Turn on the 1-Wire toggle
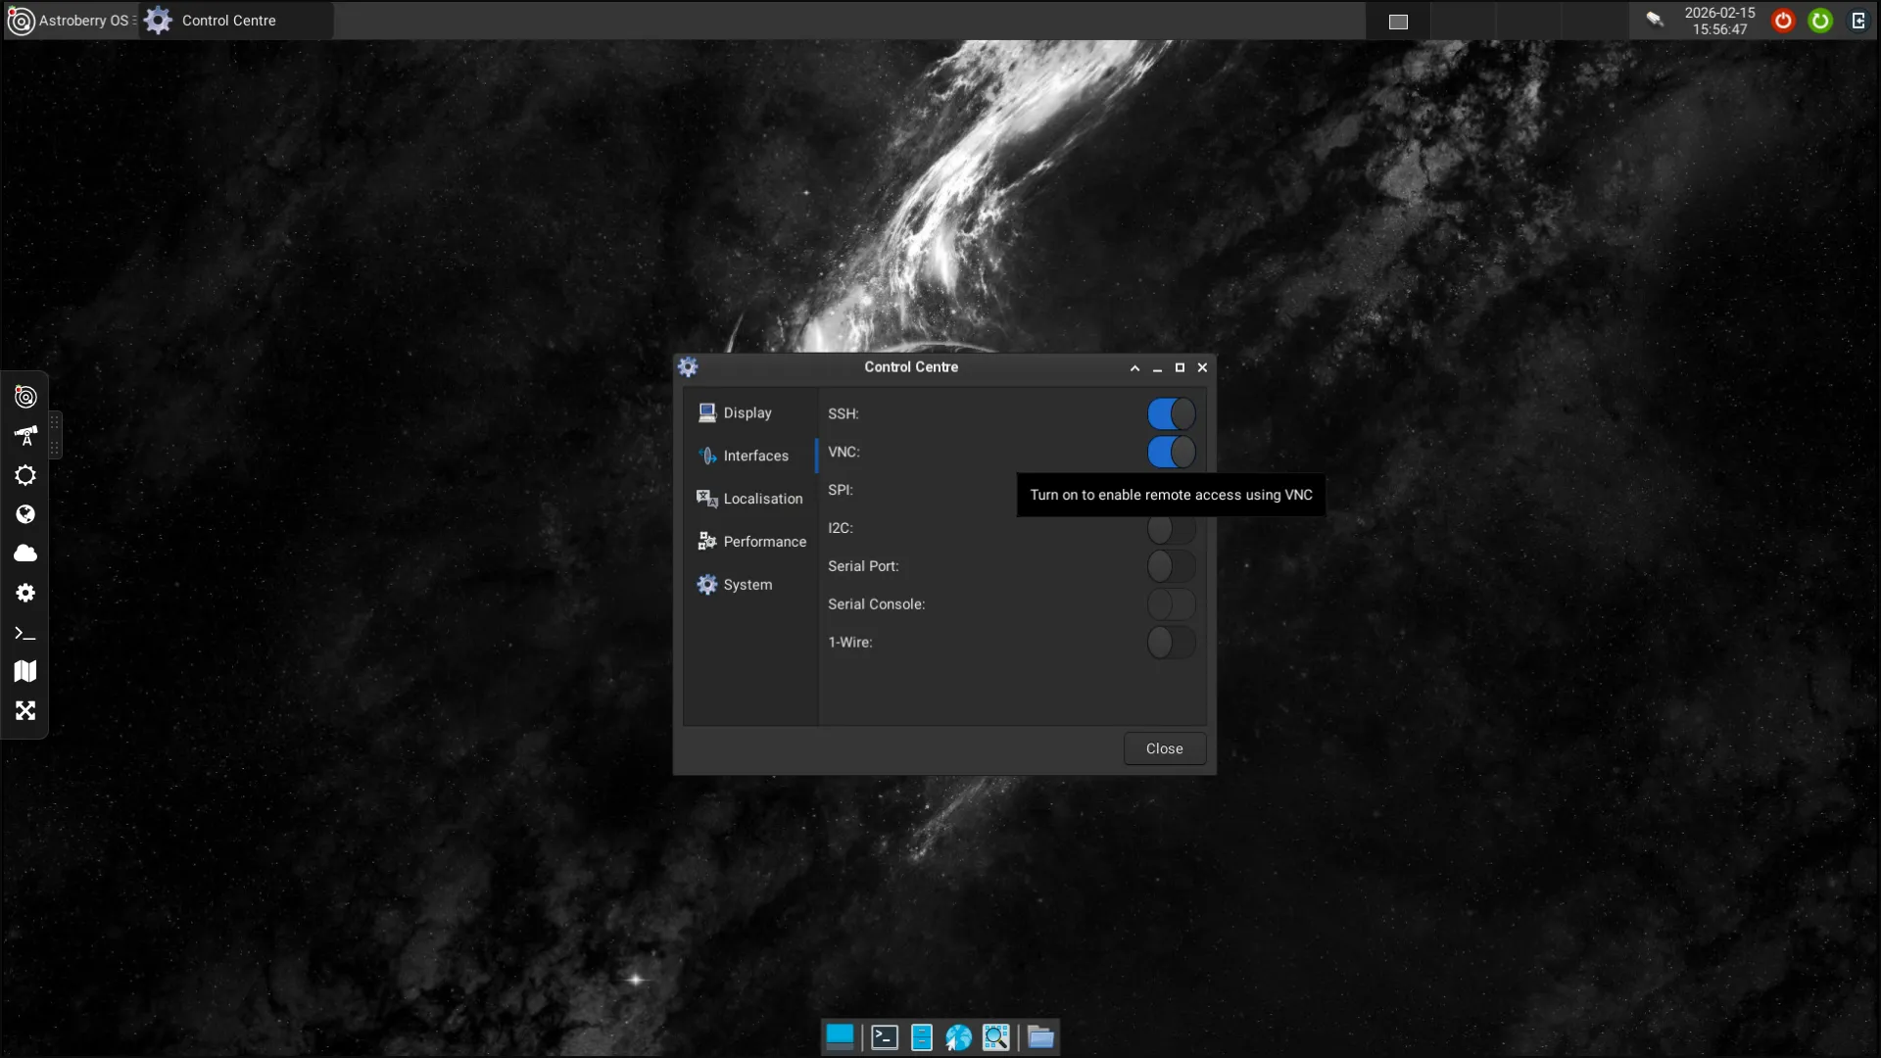This screenshot has height=1058, width=1881. 1171,643
